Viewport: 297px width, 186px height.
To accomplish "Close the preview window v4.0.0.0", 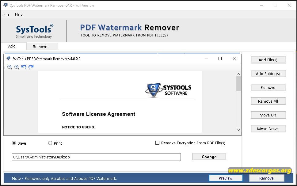I will [x=234, y=59].
